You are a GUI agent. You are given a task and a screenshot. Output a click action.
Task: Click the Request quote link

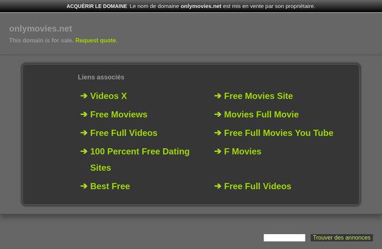click(96, 40)
